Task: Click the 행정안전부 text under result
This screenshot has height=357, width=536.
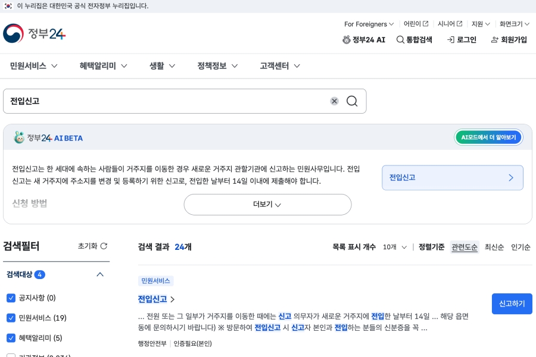Action: coord(152,344)
